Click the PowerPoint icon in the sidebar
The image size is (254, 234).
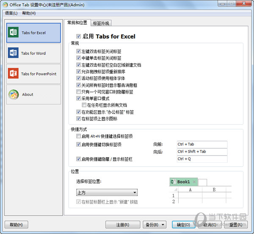13,73
